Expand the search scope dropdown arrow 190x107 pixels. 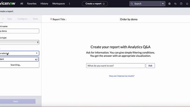pos(163,4)
